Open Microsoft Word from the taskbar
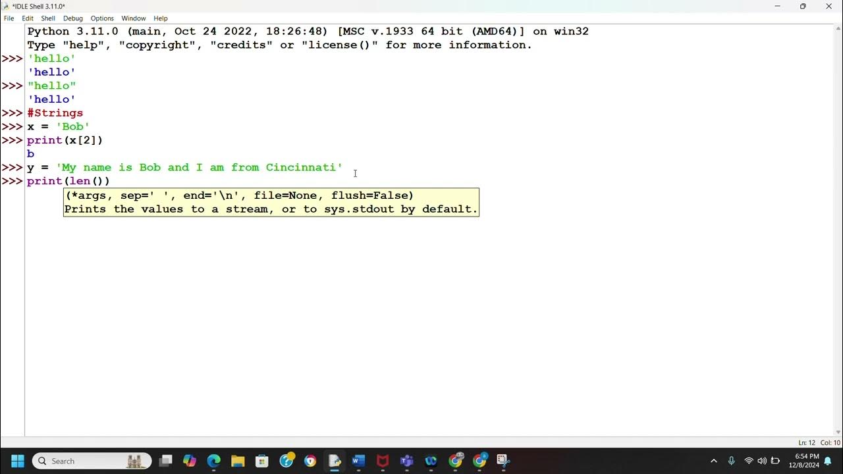This screenshot has height=474, width=843. point(358,461)
